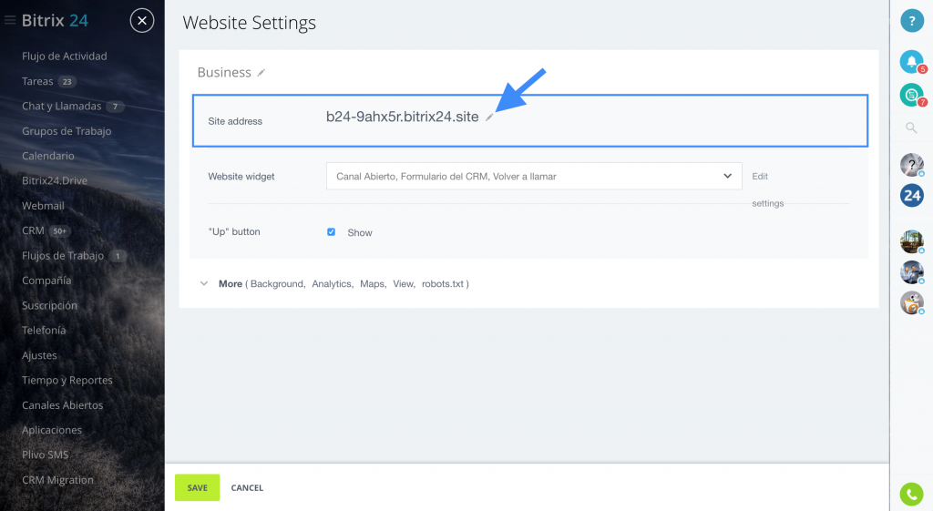Click the Tareas counter badge 23
The width and height of the screenshot is (933, 511).
click(67, 81)
